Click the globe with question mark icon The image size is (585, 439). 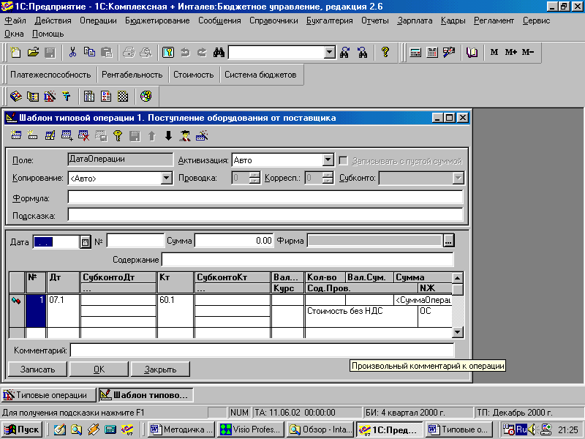click(146, 97)
